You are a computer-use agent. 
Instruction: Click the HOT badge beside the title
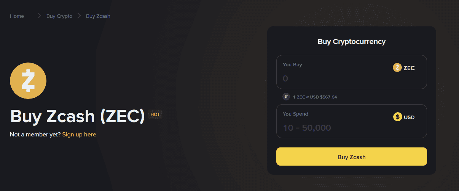point(155,114)
